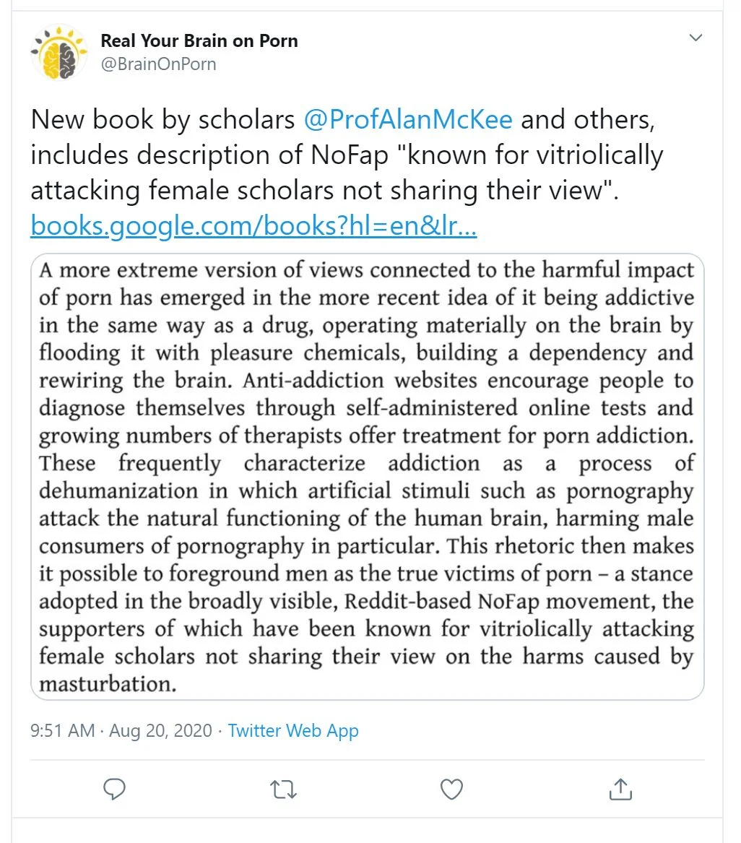Image resolution: width=741 pixels, height=843 pixels.
Task: Click the tweet text starting 'New book by scholars'
Action: point(162,120)
